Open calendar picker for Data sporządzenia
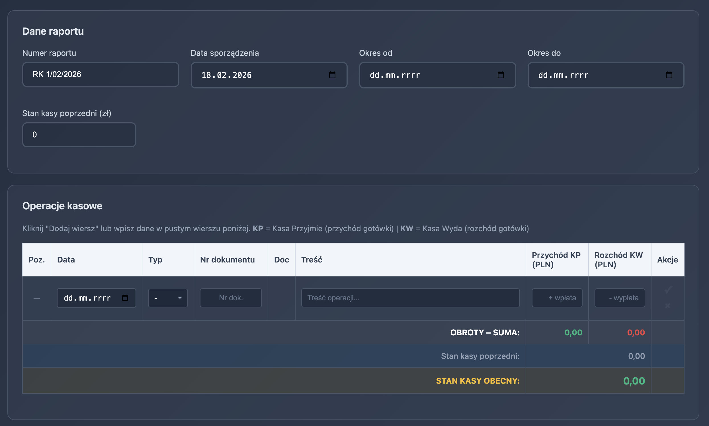Viewport: 709px width, 426px height. point(332,75)
